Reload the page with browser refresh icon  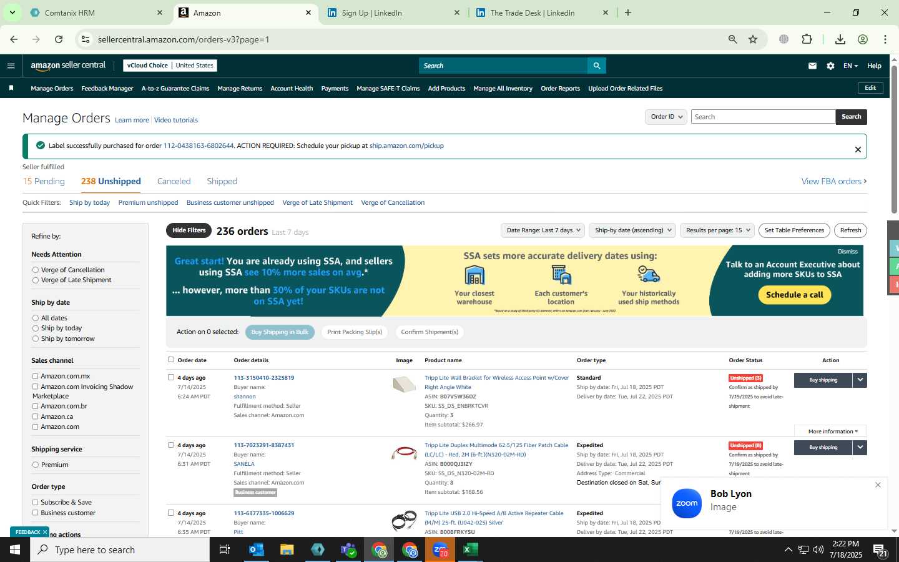coord(59,39)
